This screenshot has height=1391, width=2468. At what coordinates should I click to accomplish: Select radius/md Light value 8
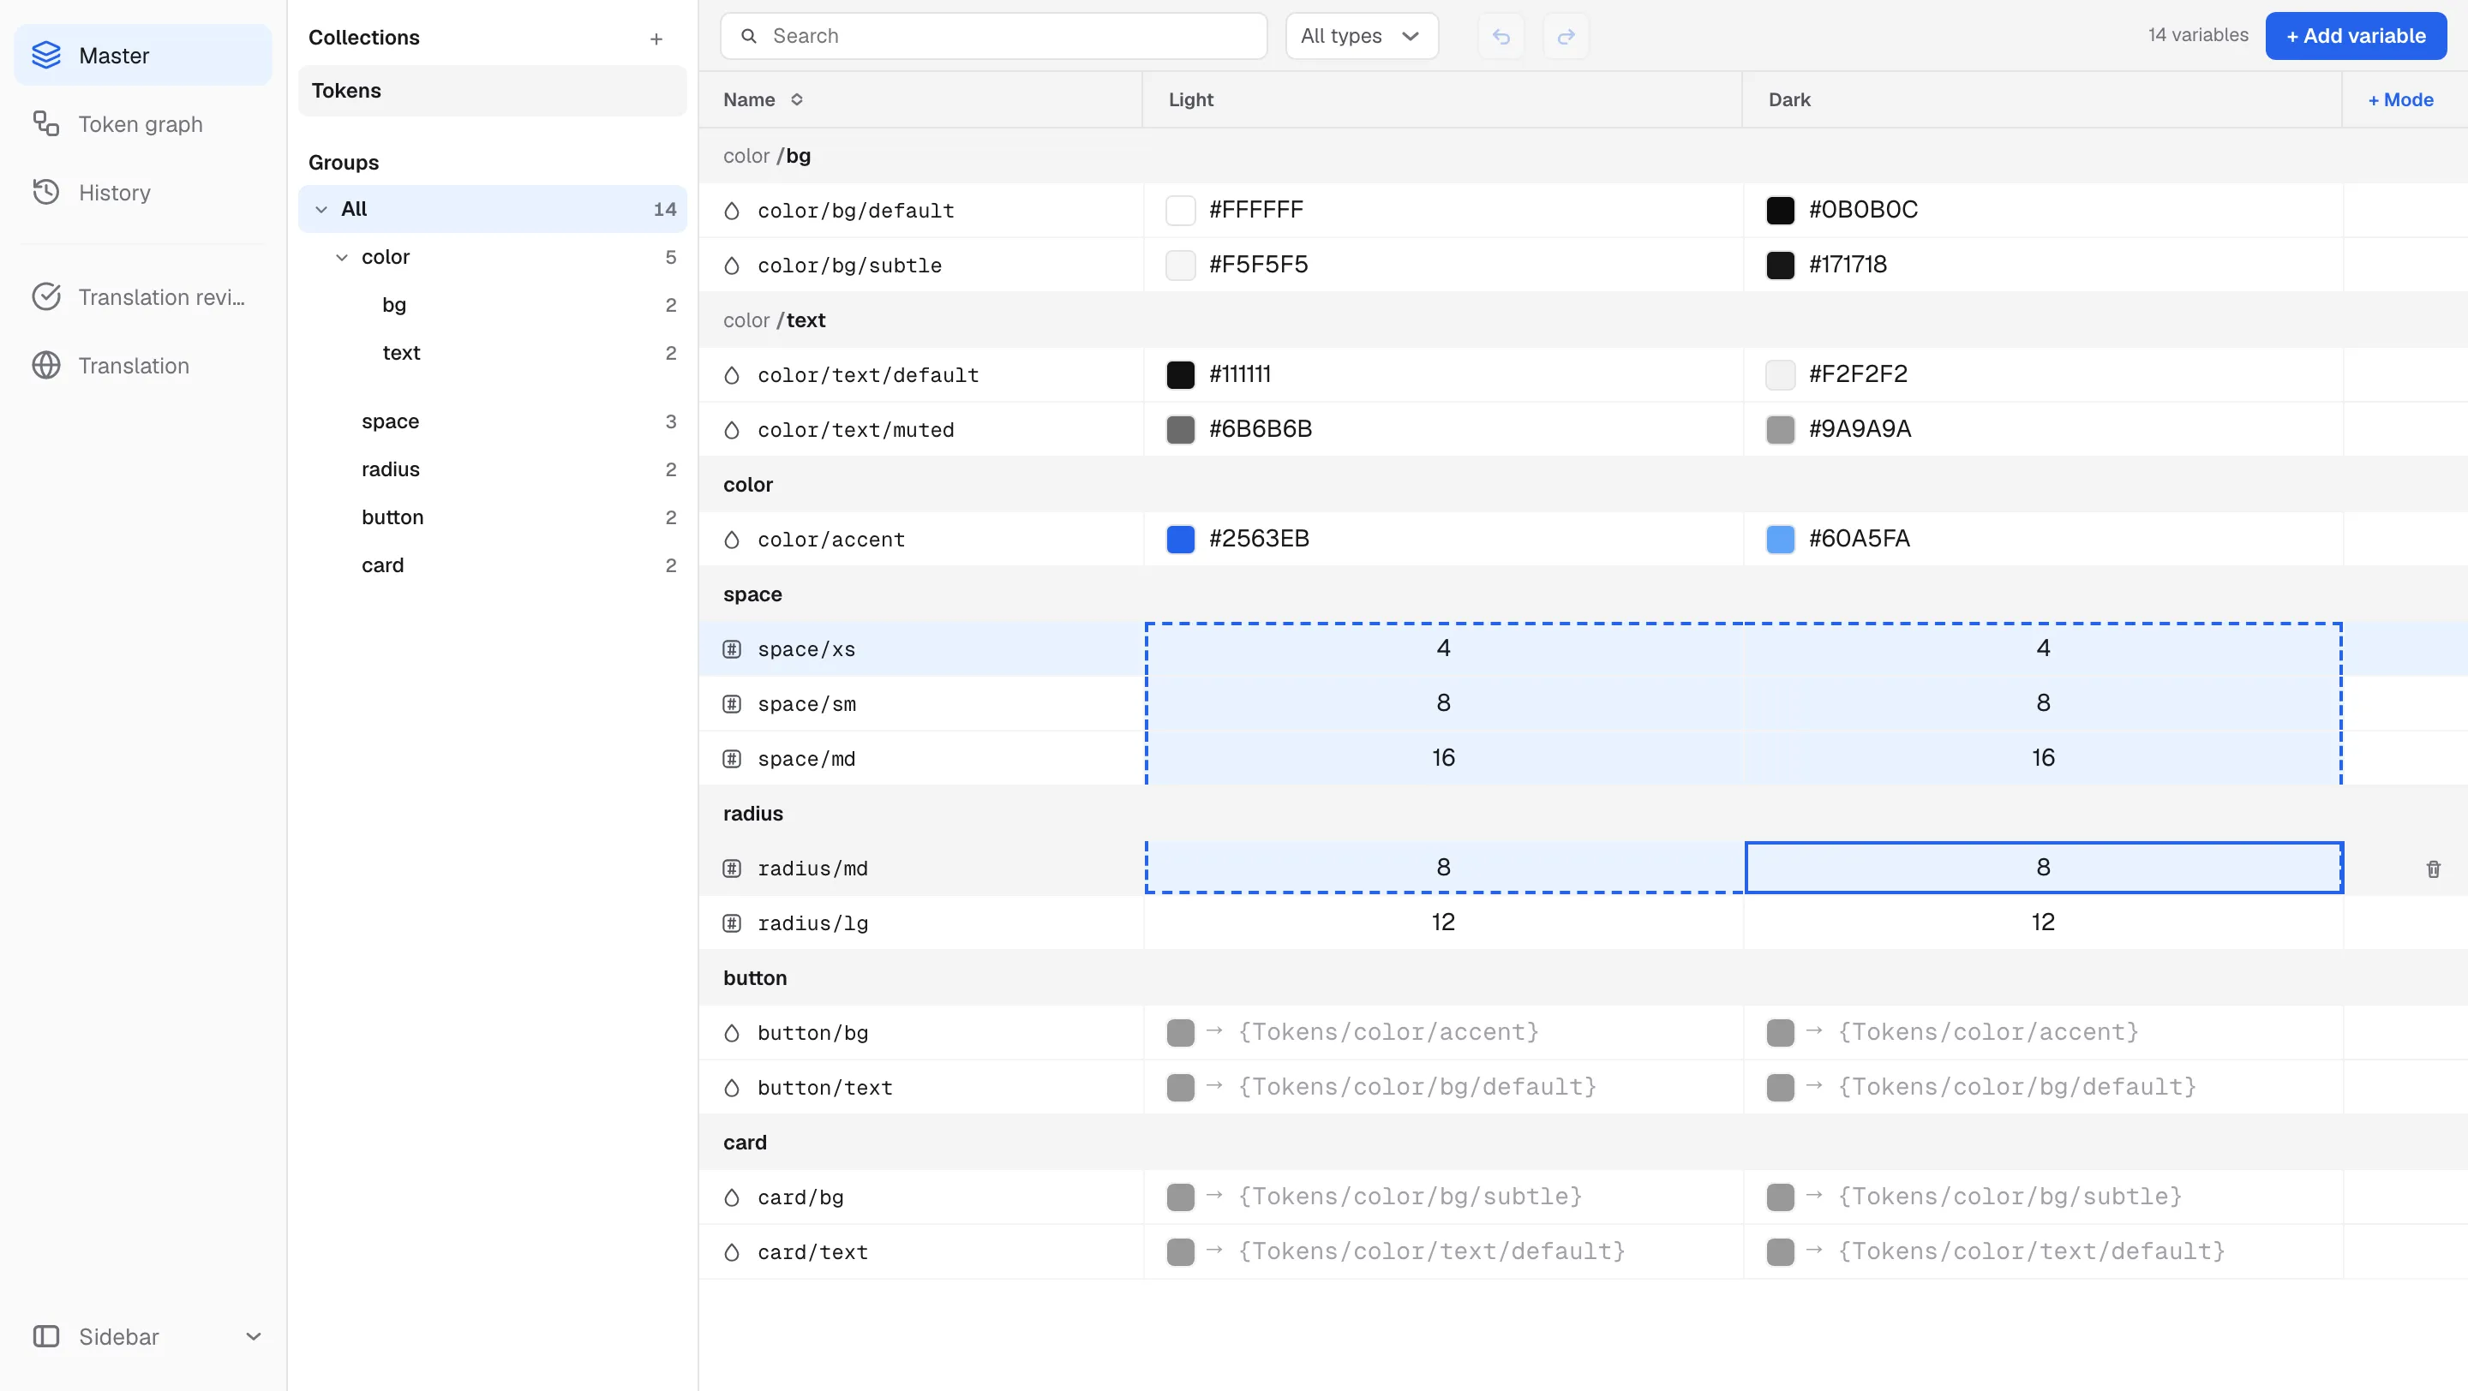point(1443,868)
